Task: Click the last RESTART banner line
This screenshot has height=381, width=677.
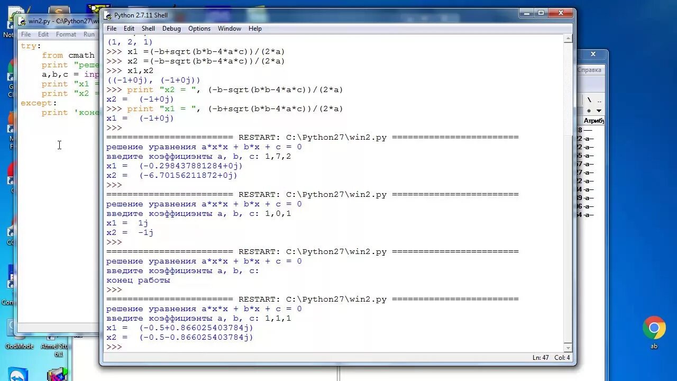Action: coord(312,299)
